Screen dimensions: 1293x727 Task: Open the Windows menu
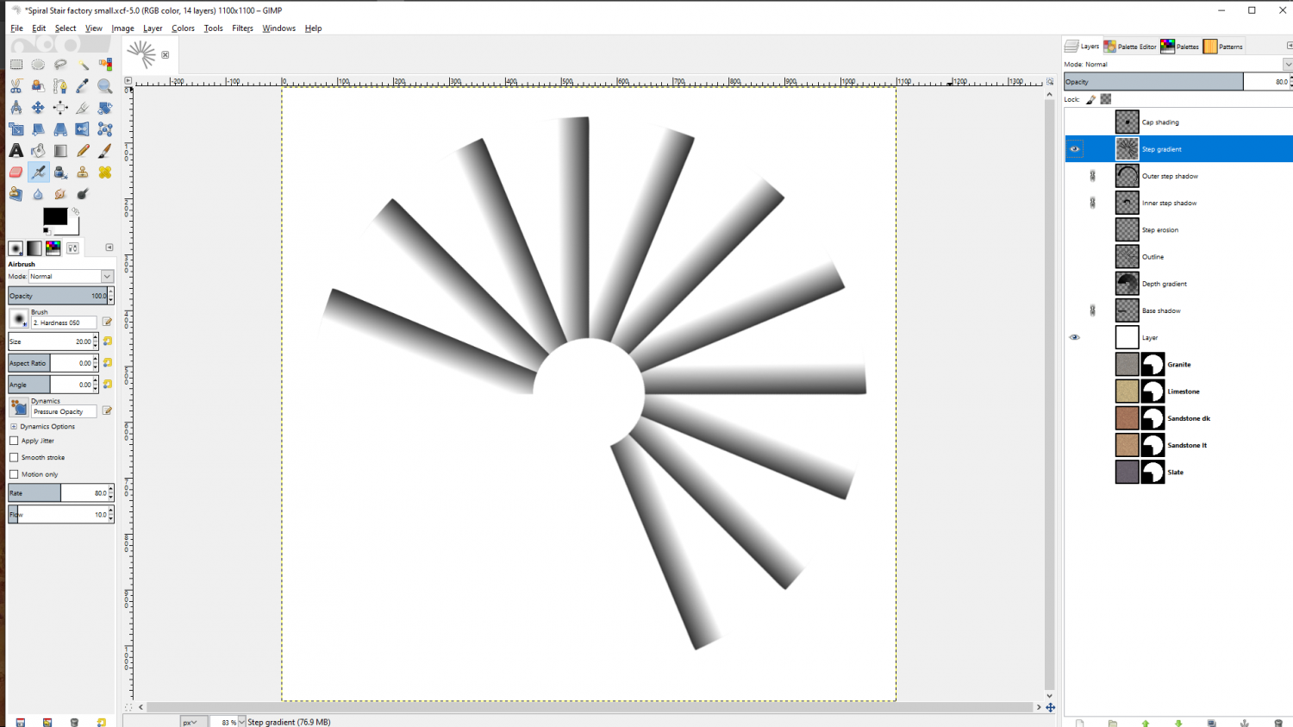coord(278,28)
